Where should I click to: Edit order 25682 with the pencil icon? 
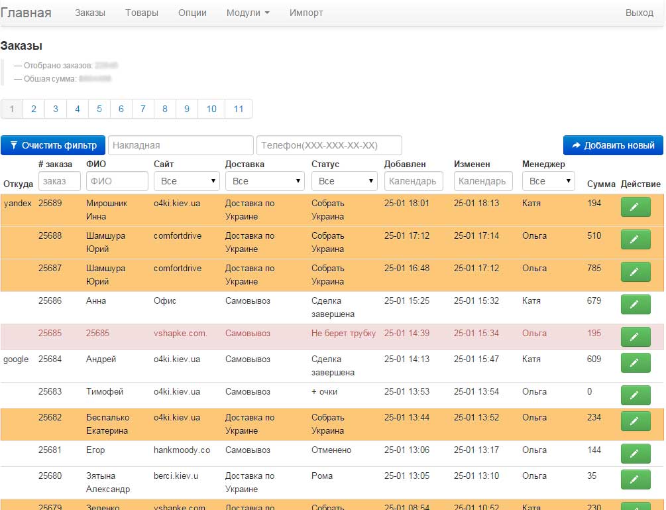tap(635, 421)
